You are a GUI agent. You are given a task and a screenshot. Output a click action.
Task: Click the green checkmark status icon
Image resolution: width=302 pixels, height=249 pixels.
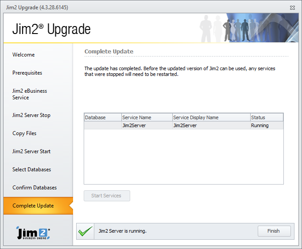point(85,231)
